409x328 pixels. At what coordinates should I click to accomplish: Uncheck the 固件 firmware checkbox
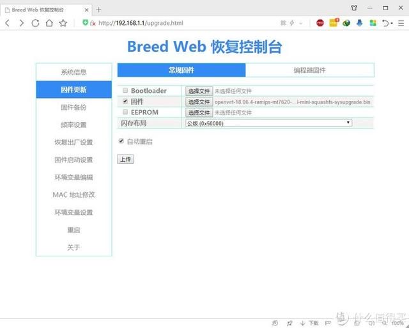tap(125, 101)
